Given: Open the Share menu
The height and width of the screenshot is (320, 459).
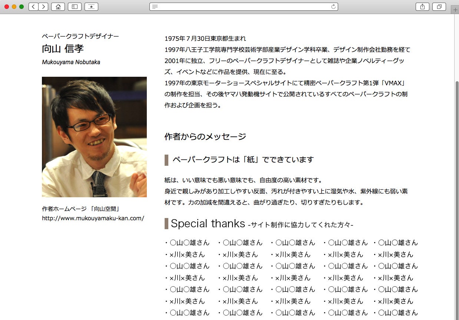Looking at the screenshot, I should tap(422, 7).
